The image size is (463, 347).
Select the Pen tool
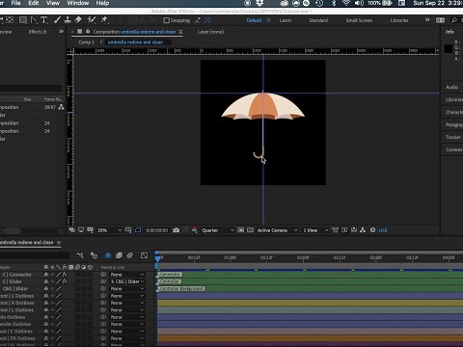[x=34, y=20]
